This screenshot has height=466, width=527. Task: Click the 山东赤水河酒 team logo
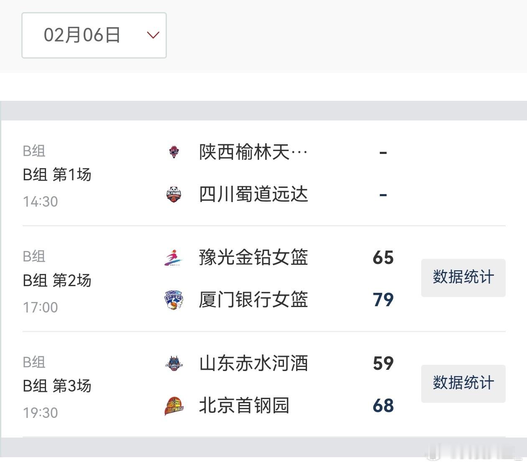click(x=174, y=364)
